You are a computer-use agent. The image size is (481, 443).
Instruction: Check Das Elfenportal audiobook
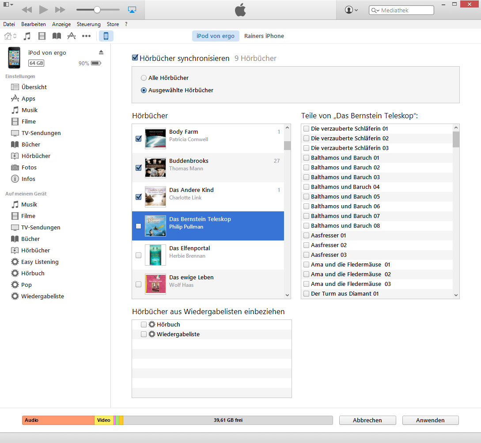139,255
